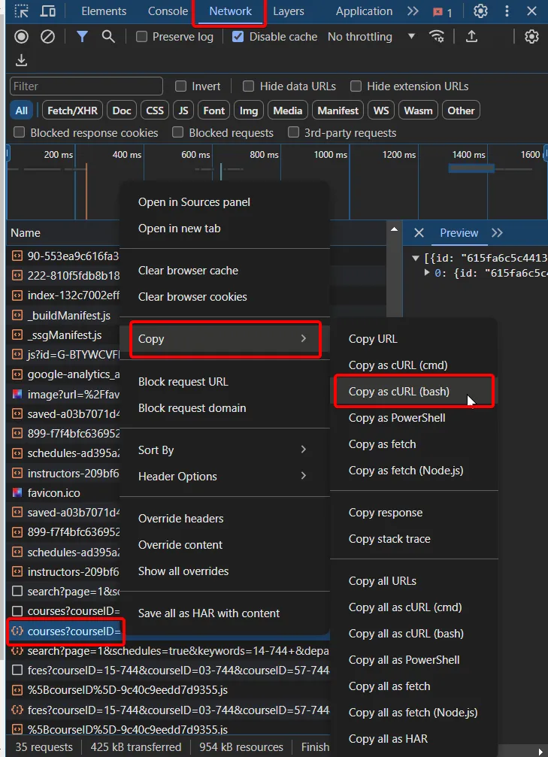Screen dimensions: 548x757
Task: Show more request detail tabs next to Preview
Action: pos(498,233)
